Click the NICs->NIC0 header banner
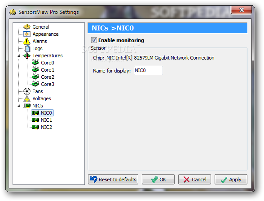This screenshot has width=264, height=201. pyautogui.click(x=167, y=28)
